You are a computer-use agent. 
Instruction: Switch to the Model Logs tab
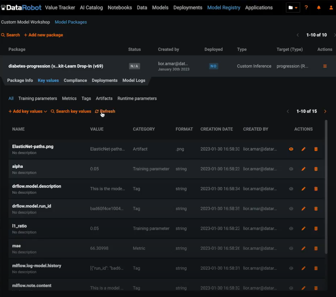point(134,80)
